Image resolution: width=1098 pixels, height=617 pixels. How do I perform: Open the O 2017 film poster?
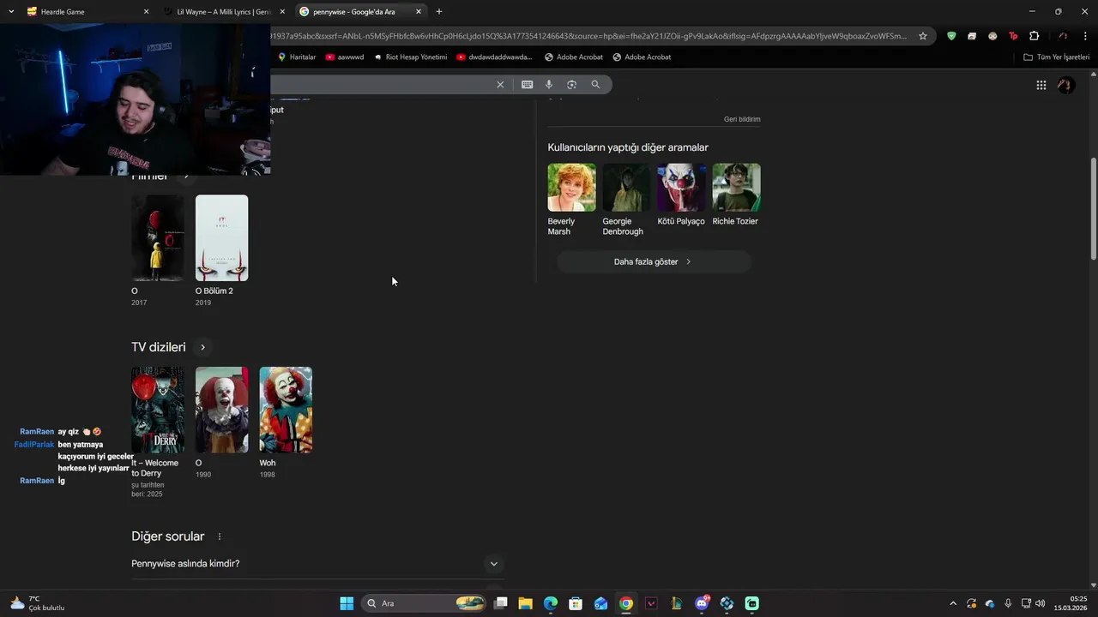pyautogui.click(x=157, y=238)
